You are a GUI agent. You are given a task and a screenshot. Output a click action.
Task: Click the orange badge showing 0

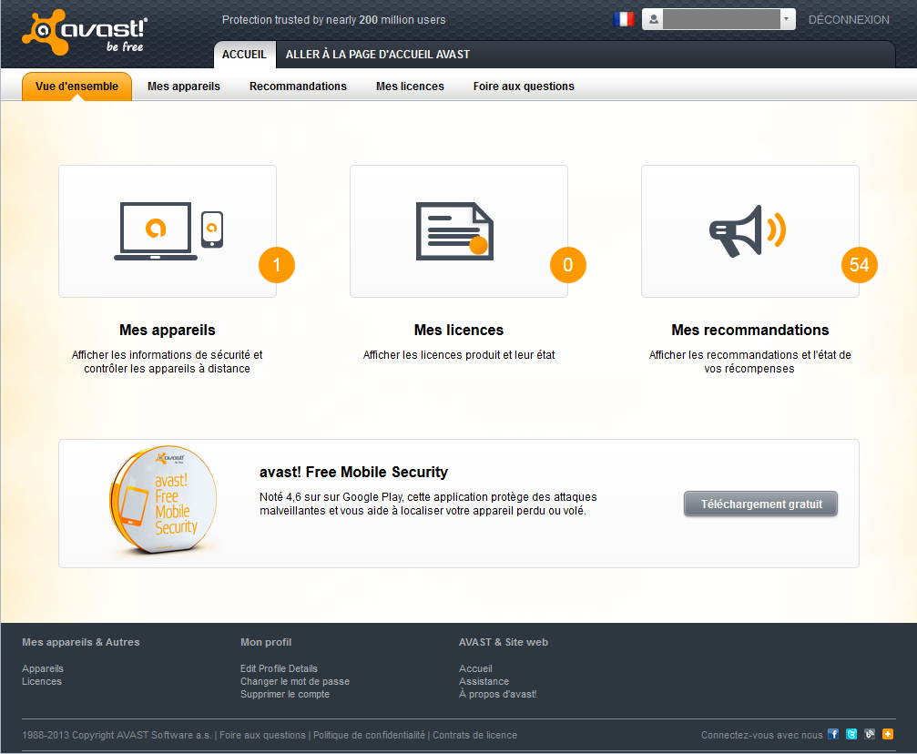pyautogui.click(x=568, y=265)
